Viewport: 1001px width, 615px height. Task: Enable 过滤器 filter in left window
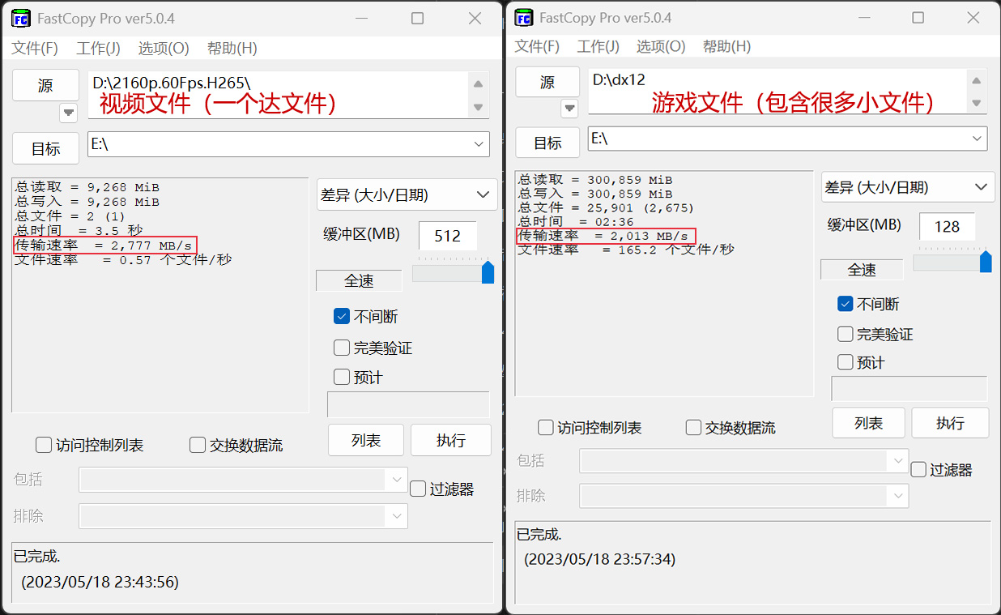click(x=417, y=489)
